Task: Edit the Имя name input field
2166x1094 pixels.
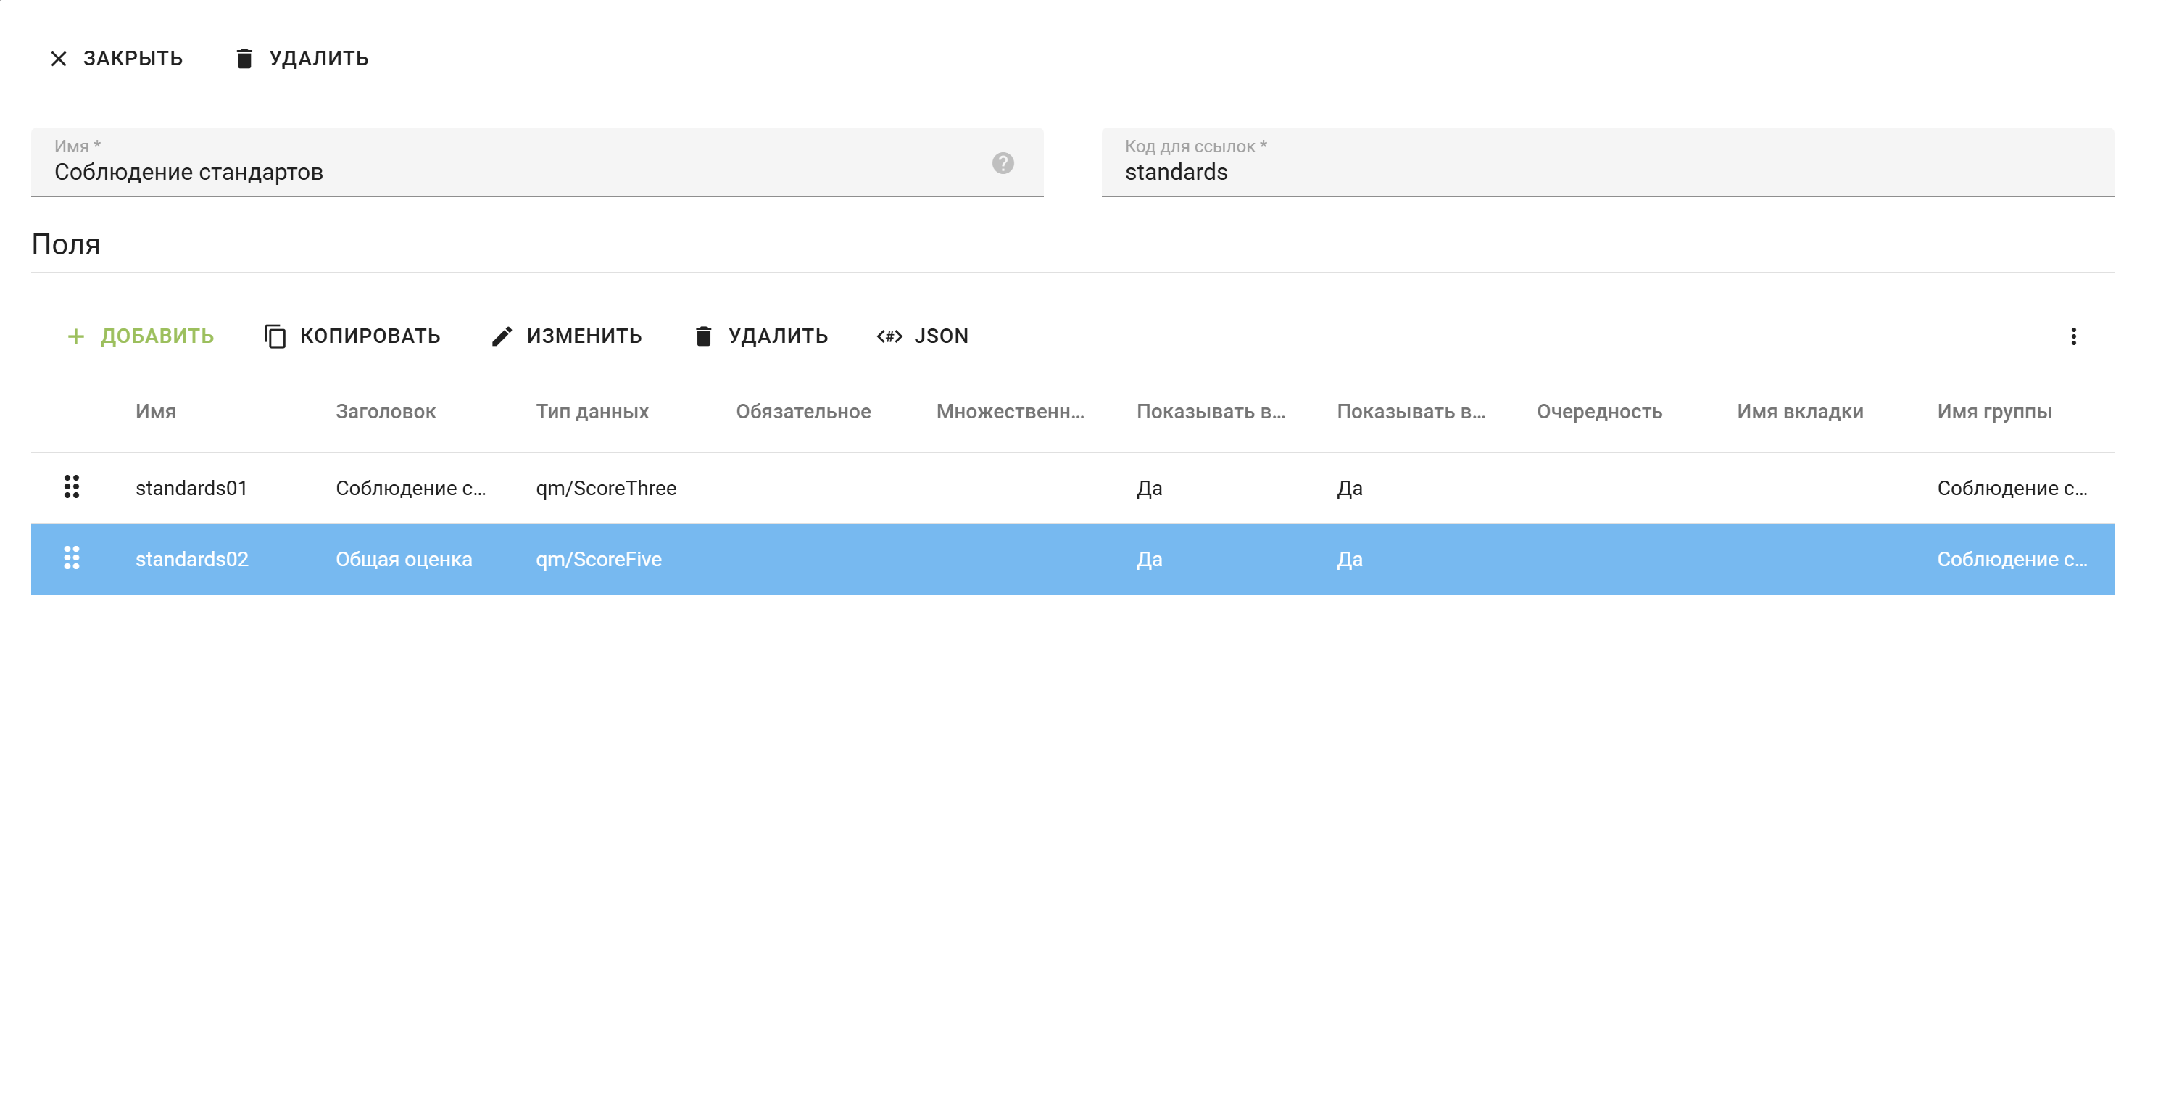Action: pos(505,172)
